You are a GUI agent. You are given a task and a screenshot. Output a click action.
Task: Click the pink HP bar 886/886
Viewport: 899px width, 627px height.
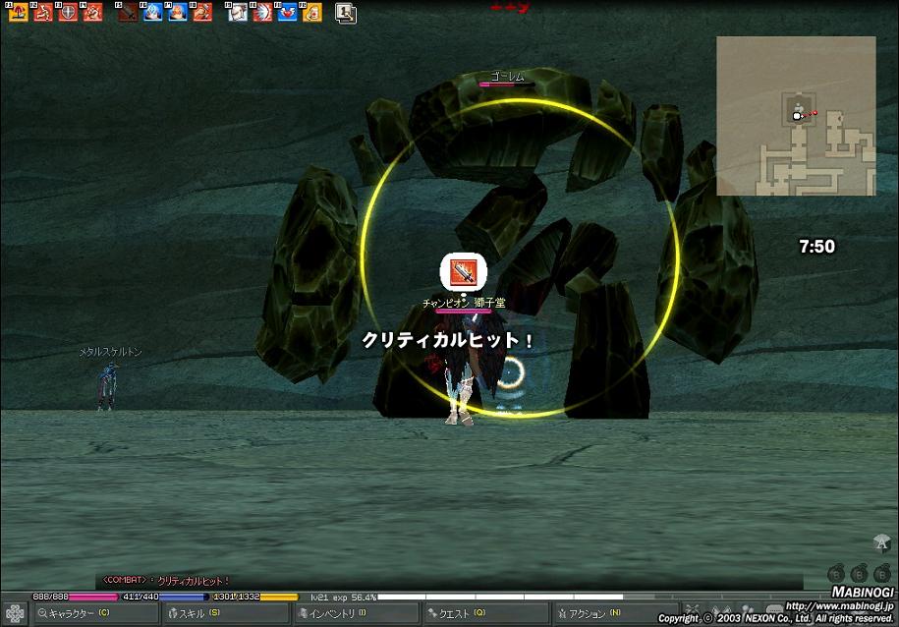[x=75, y=598]
